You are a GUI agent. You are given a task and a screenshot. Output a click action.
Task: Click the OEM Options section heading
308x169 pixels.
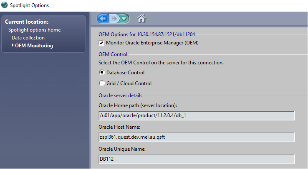click(147, 34)
